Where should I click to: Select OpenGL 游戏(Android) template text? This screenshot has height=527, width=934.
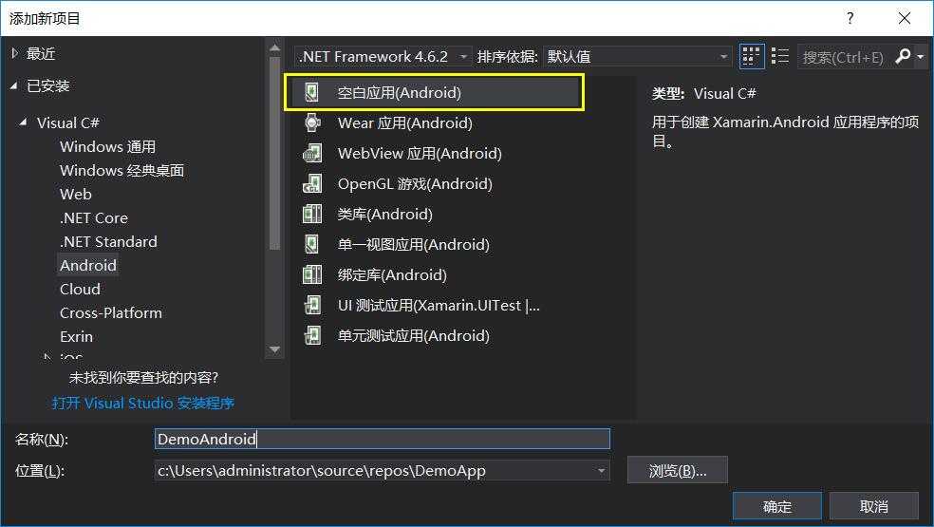[415, 183]
